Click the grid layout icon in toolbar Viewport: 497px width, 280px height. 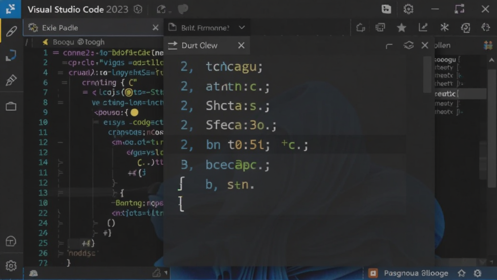click(x=380, y=28)
